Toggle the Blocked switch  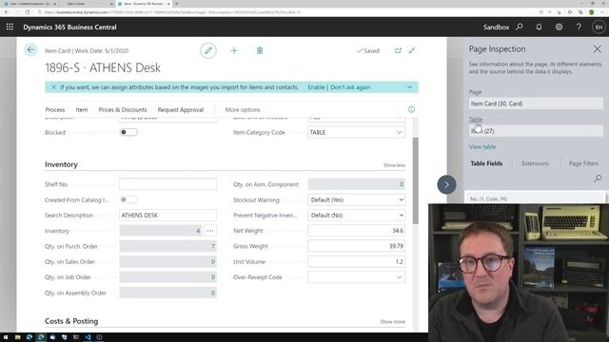[128, 132]
